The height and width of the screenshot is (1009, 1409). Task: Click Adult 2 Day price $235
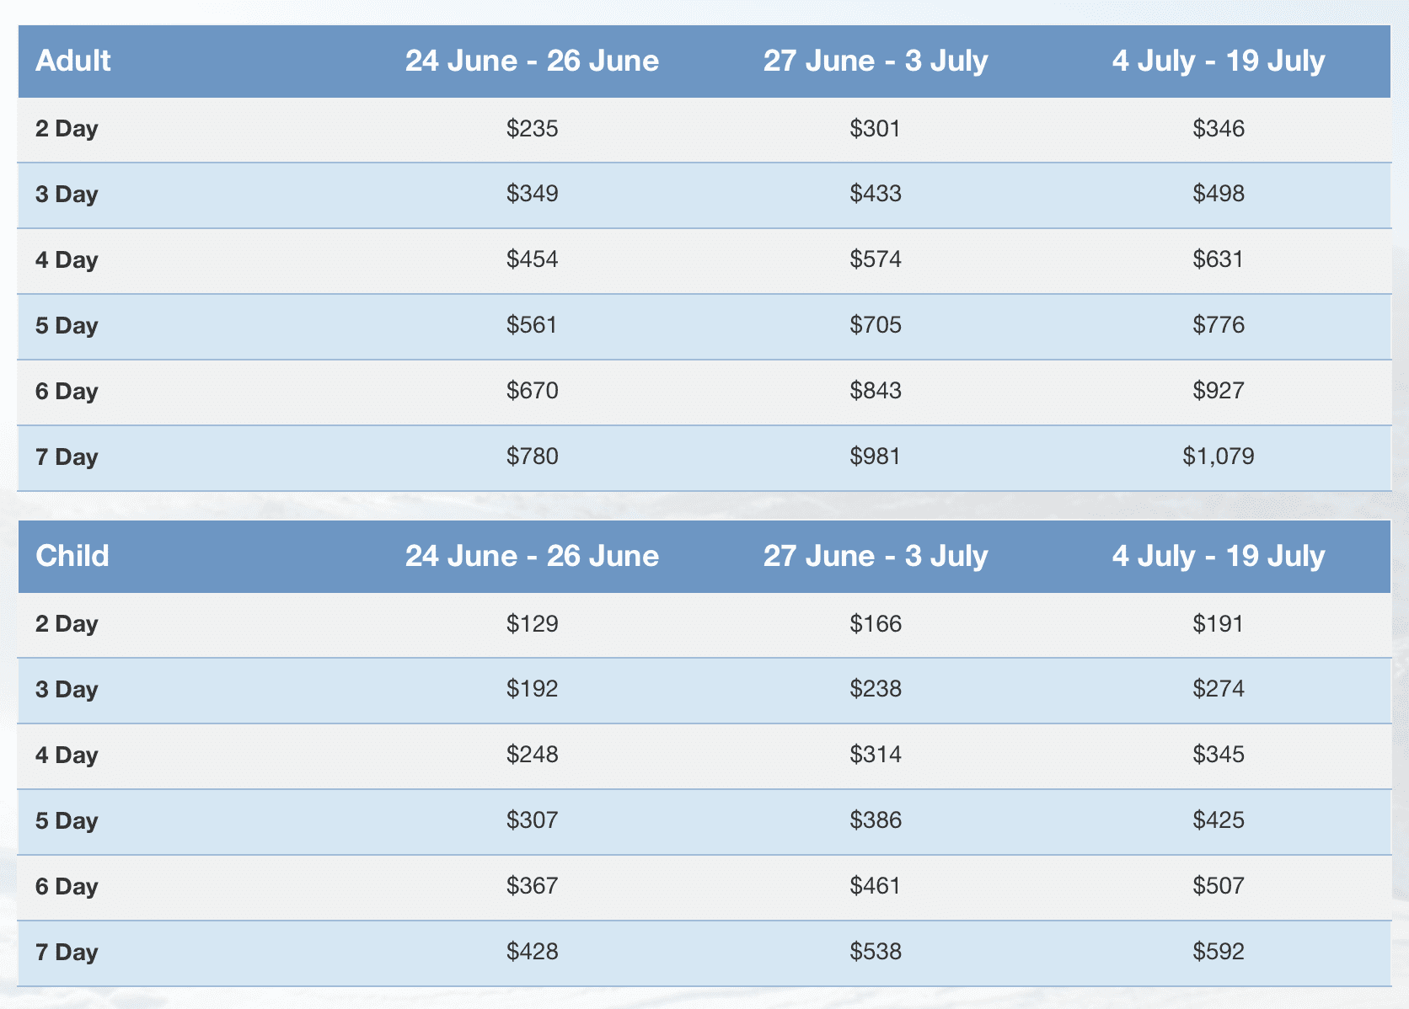coord(533,128)
